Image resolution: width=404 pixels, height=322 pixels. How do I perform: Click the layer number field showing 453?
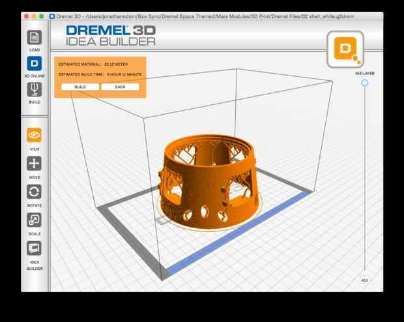(364, 280)
